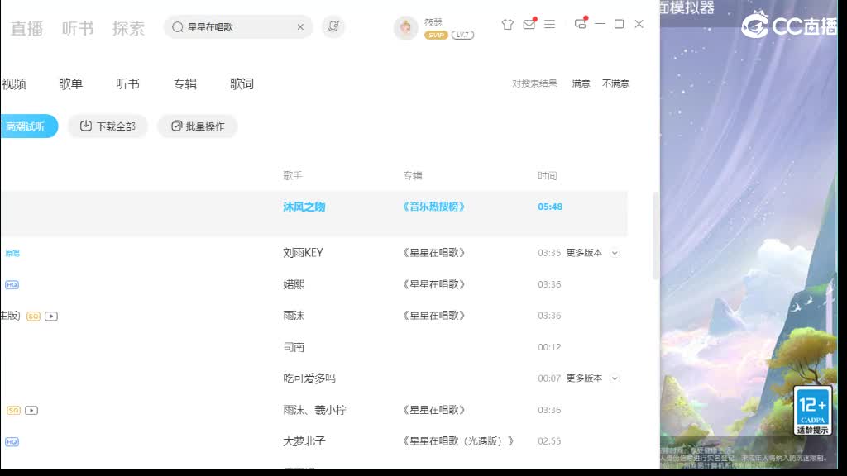Click the listen-to-identify-song microphone icon

[333, 26]
